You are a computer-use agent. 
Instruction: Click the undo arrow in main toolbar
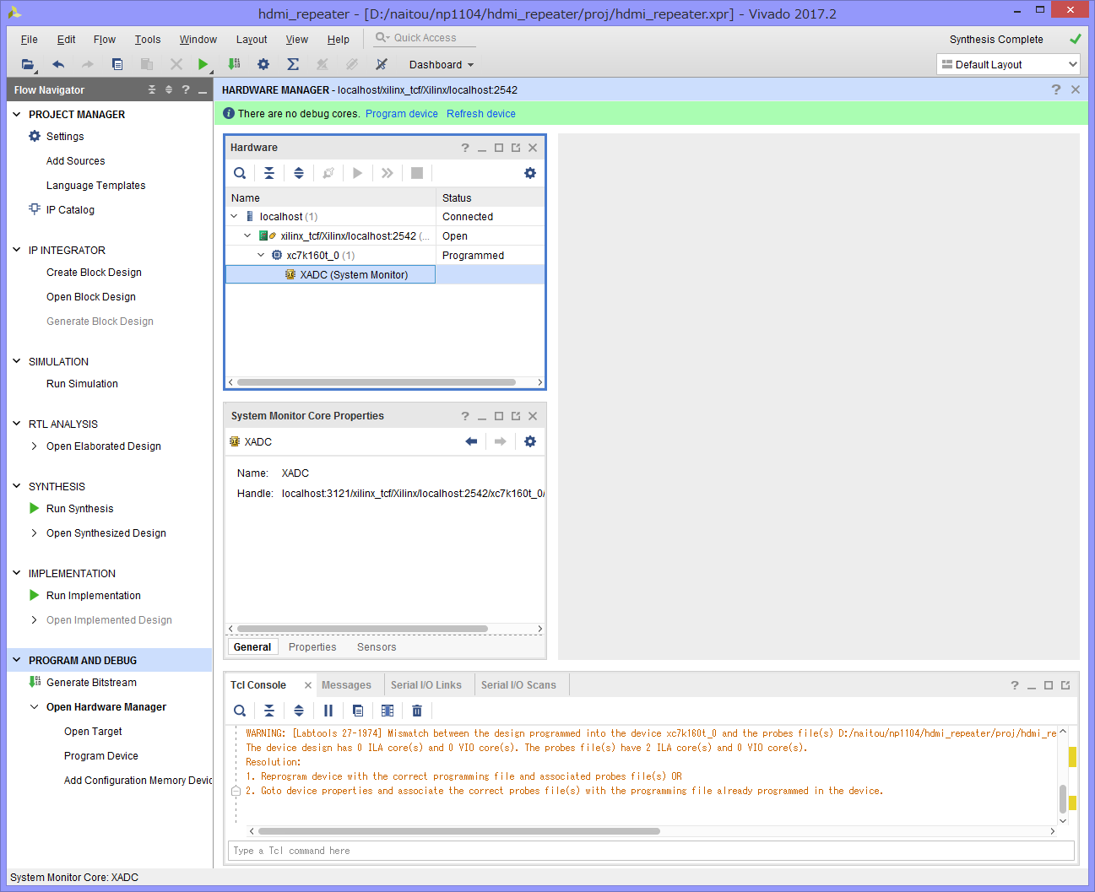(58, 64)
